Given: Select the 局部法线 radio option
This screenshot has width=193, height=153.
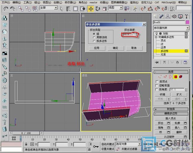Looking at the screenshot, I should [94, 37].
